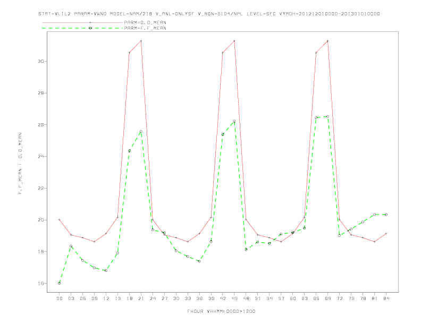The height and width of the screenshot is (325, 421).
Task: Click y-axis tick label 30
Action: click(x=40, y=61)
